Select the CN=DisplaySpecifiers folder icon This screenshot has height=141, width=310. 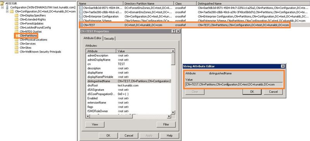coord(16,15)
